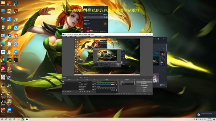Open taskbar Search
The height and width of the screenshot is (121, 216).
tap(6, 119)
